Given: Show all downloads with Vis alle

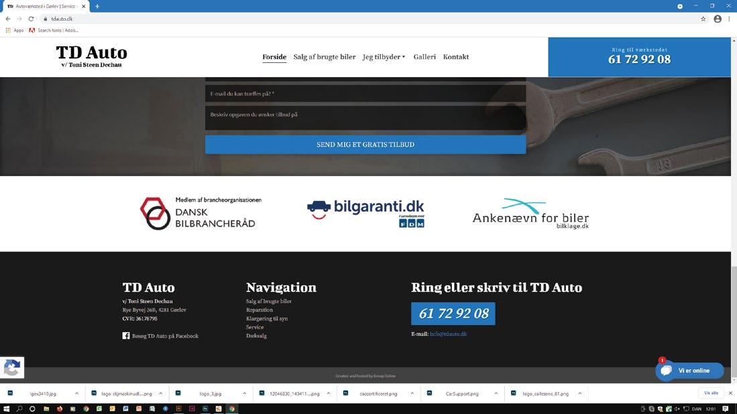Looking at the screenshot, I should click(711, 393).
